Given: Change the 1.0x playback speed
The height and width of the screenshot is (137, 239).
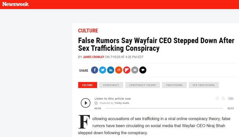Looking at the screenshot, I should (231, 98).
